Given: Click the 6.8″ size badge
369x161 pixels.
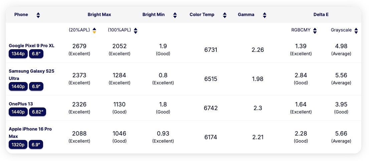Looking at the screenshot, I should pyautogui.click(x=36, y=54).
